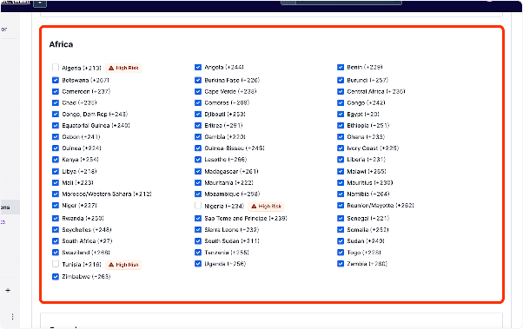The height and width of the screenshot is (329, 523).
Task: Uncheck Madagascar (+261)
Action: tap(198, 171)
